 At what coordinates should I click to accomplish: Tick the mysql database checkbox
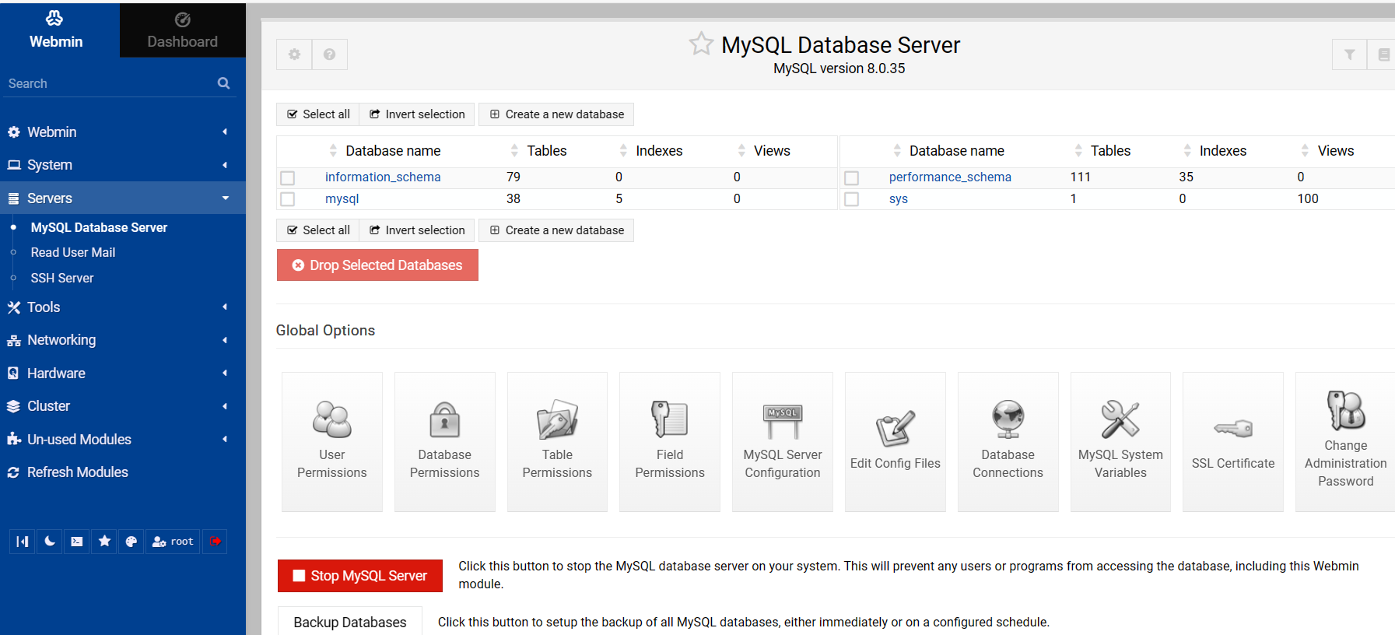point(288,199)
